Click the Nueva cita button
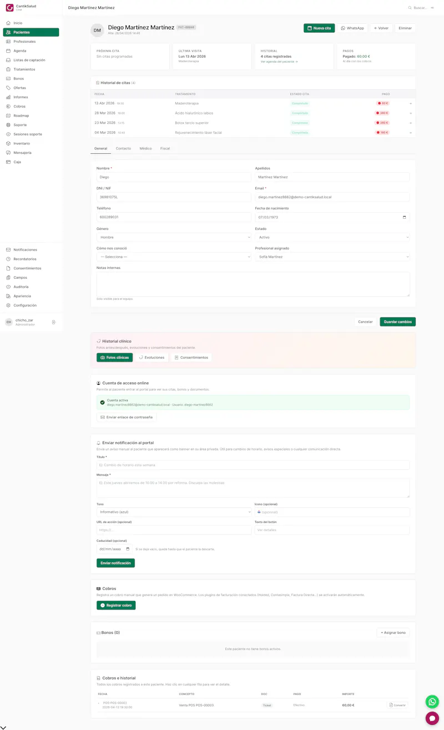The width and height of the screenshot is (444, 730). point(319,28)
